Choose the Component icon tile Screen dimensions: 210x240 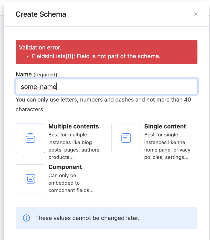(x=30, y=179)
